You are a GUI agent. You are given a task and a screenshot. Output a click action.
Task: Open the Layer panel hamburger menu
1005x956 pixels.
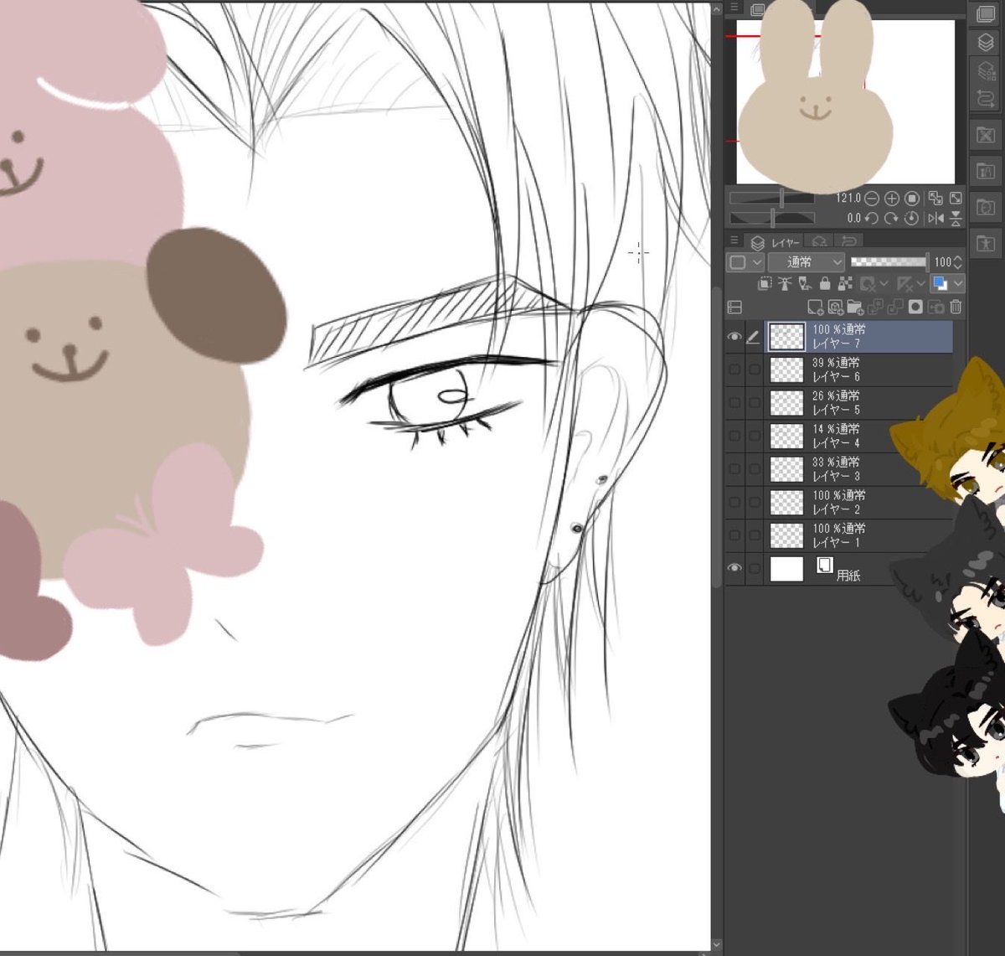734,241
